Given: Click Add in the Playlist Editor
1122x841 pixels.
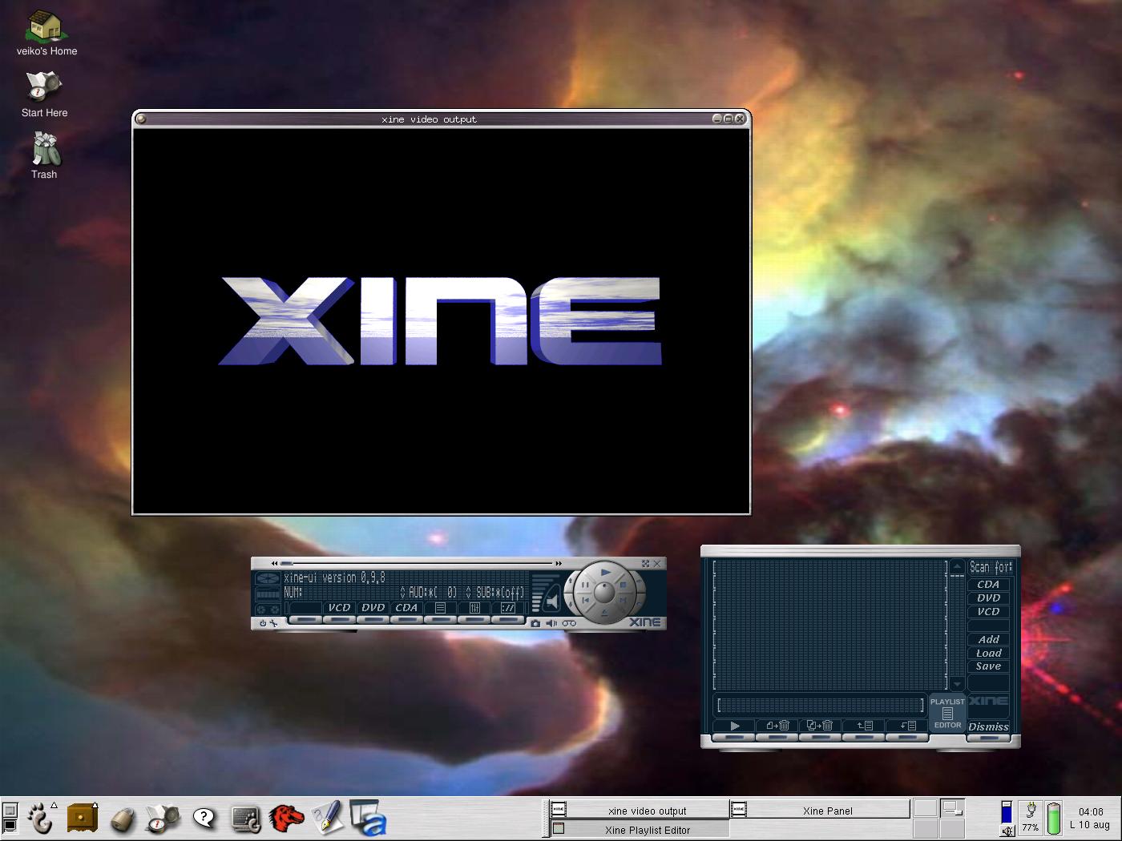Looking at the screenshot, I should (x=988, y=639).
